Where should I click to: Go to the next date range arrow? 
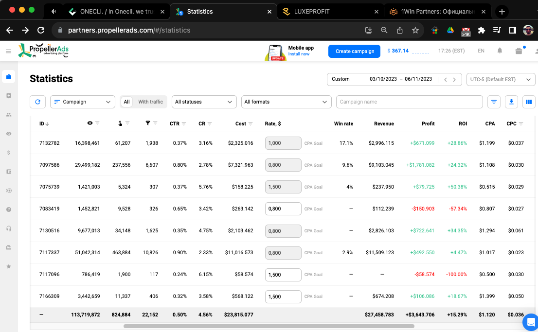click(454, 80)
